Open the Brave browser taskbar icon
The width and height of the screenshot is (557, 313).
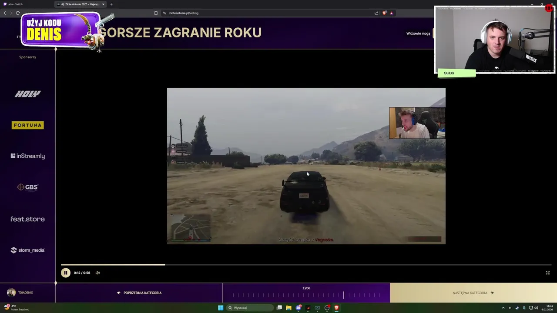pos(336,308)
